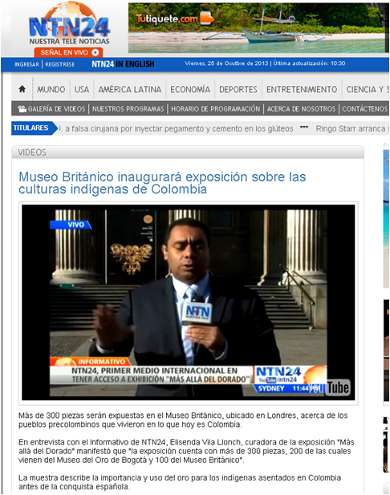Screen dimensions: 390x495
Task: Open the Ciencia y menu section
Action: tap(368, 89)
